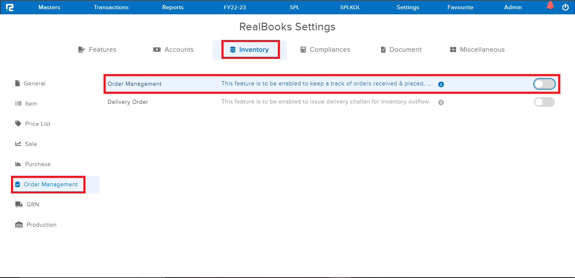Viewport: 575px width, 278px height.
Task: Open the FY22-23 financial year selector
Action: coord(234,7)
